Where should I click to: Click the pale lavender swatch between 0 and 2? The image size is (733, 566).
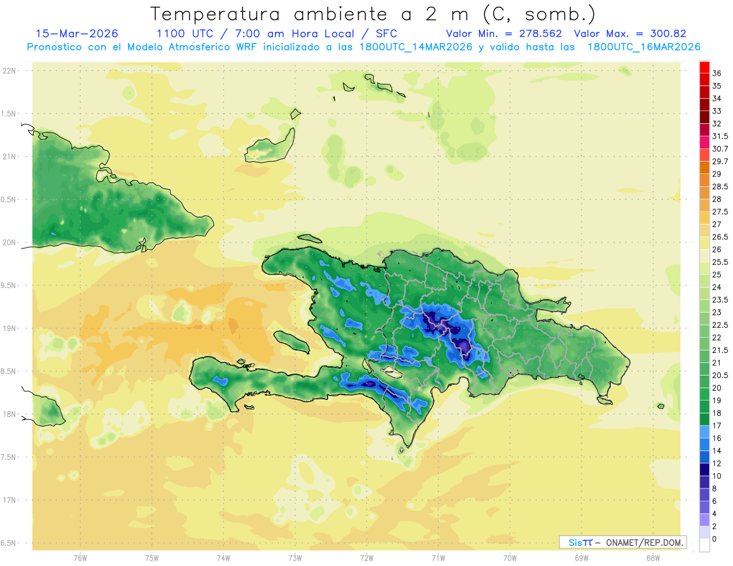(704, 532)
